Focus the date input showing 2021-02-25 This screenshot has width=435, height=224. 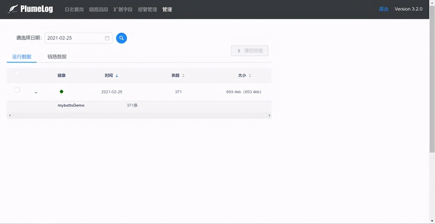[x=79, y=38]
